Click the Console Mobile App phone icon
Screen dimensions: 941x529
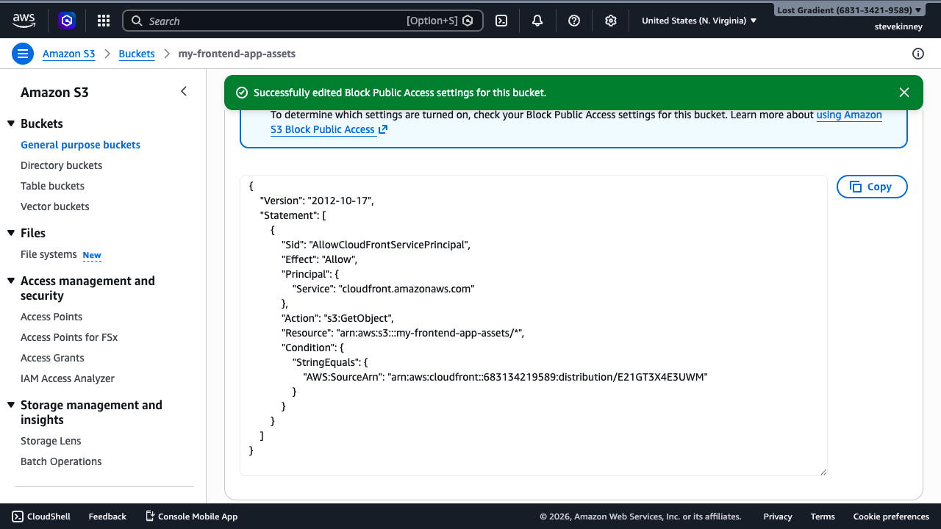(150, 517)
